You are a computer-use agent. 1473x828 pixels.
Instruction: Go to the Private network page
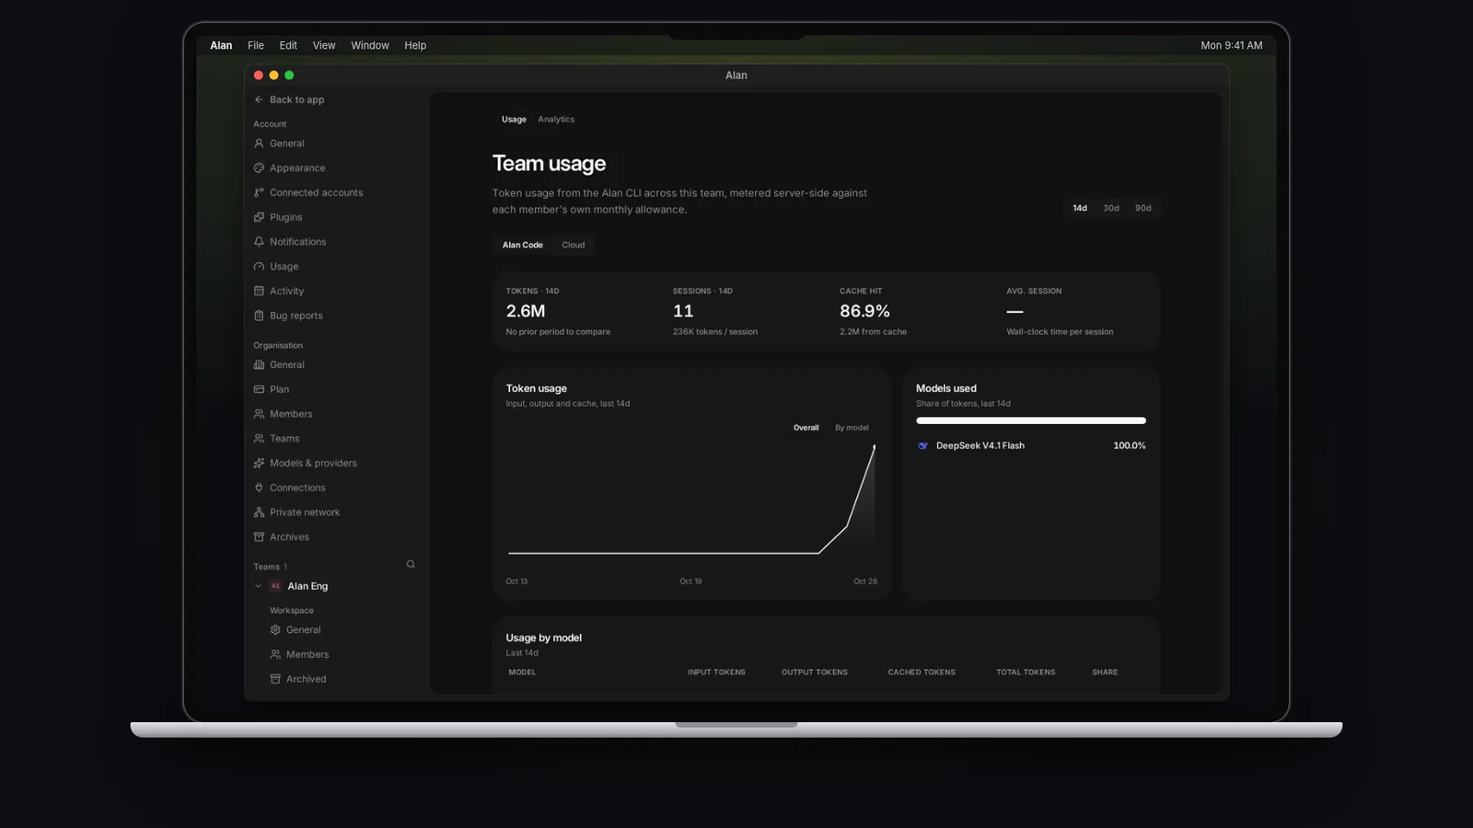tap(305, 512)
